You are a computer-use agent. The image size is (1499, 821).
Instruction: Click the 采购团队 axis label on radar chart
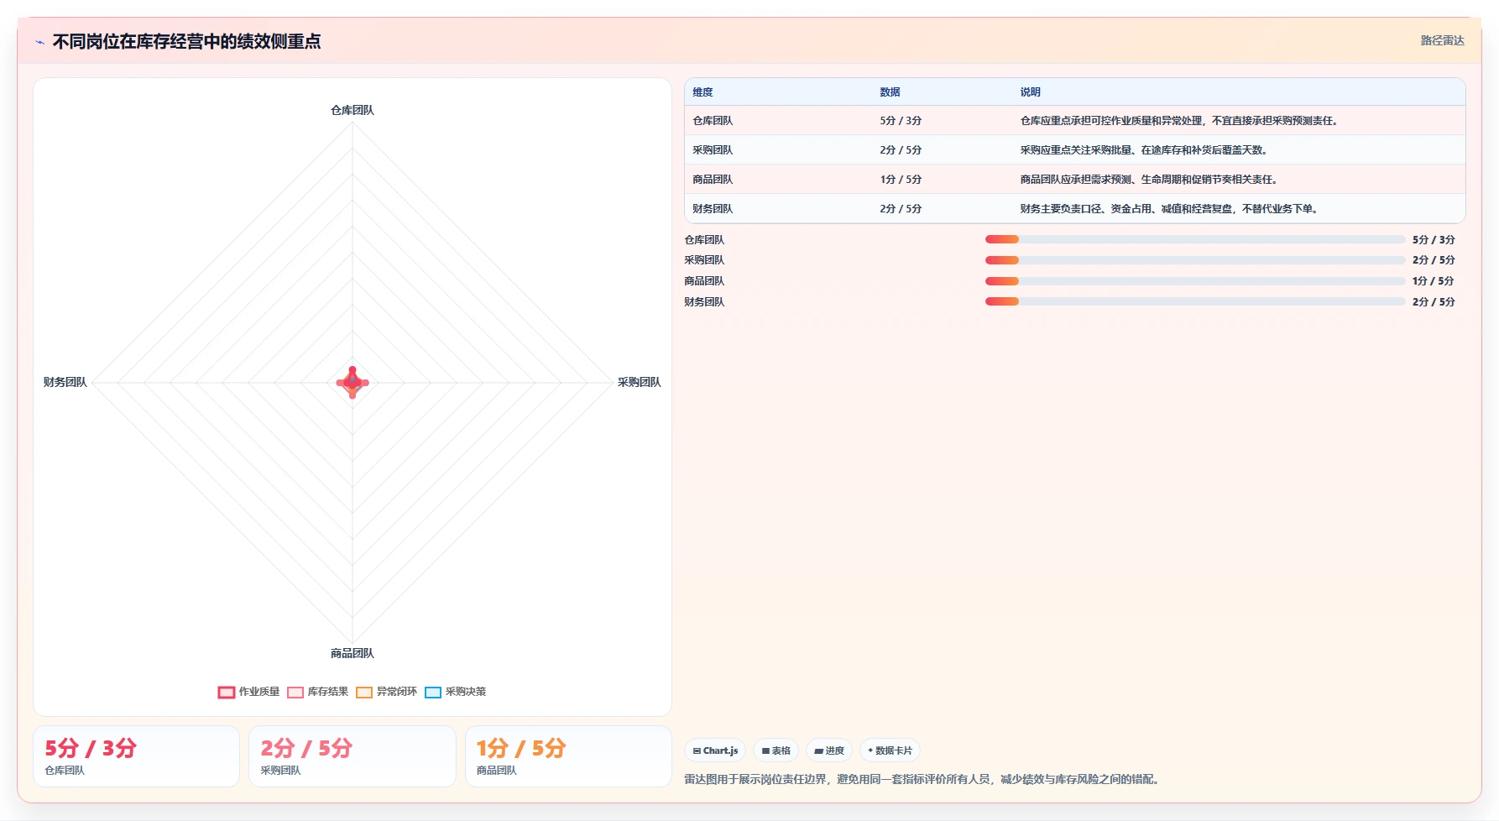[640, 382]
